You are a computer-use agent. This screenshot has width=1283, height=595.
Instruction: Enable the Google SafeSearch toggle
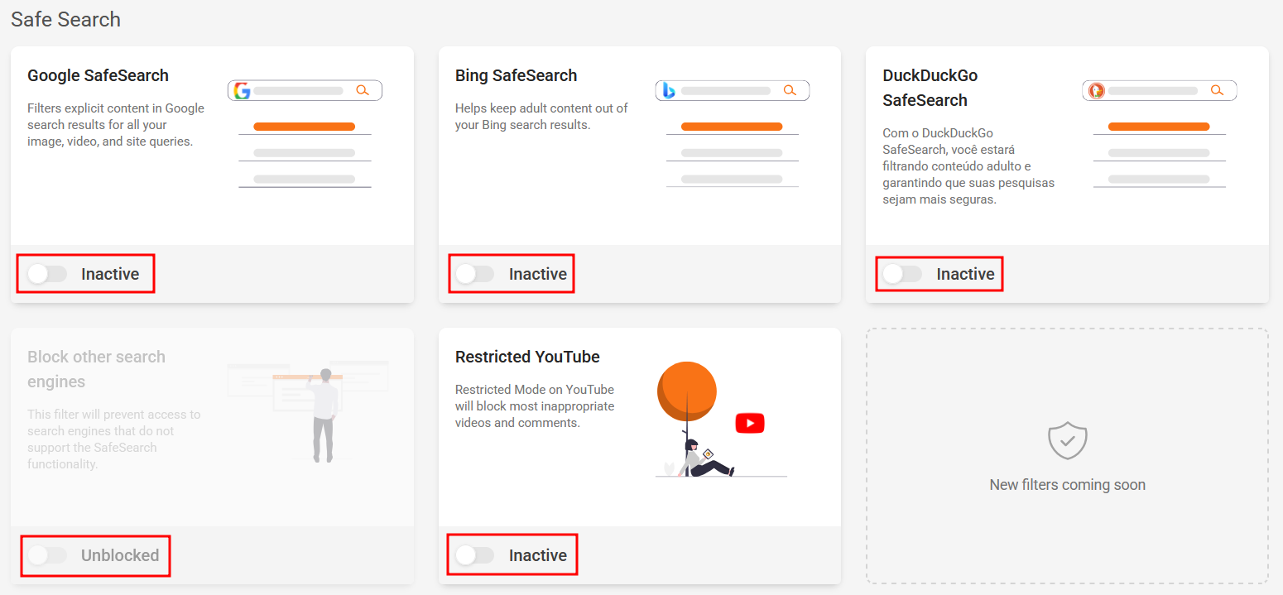pyautogui.click(x=47, y=274)
